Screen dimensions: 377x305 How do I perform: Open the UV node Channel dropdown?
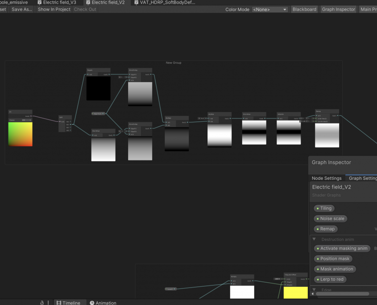click(25, 120)
